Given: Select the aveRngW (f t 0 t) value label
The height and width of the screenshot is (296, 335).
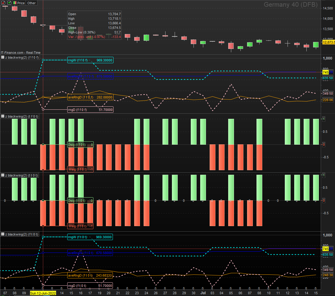Looking at the screenshot, I should (x=90, y=253).
